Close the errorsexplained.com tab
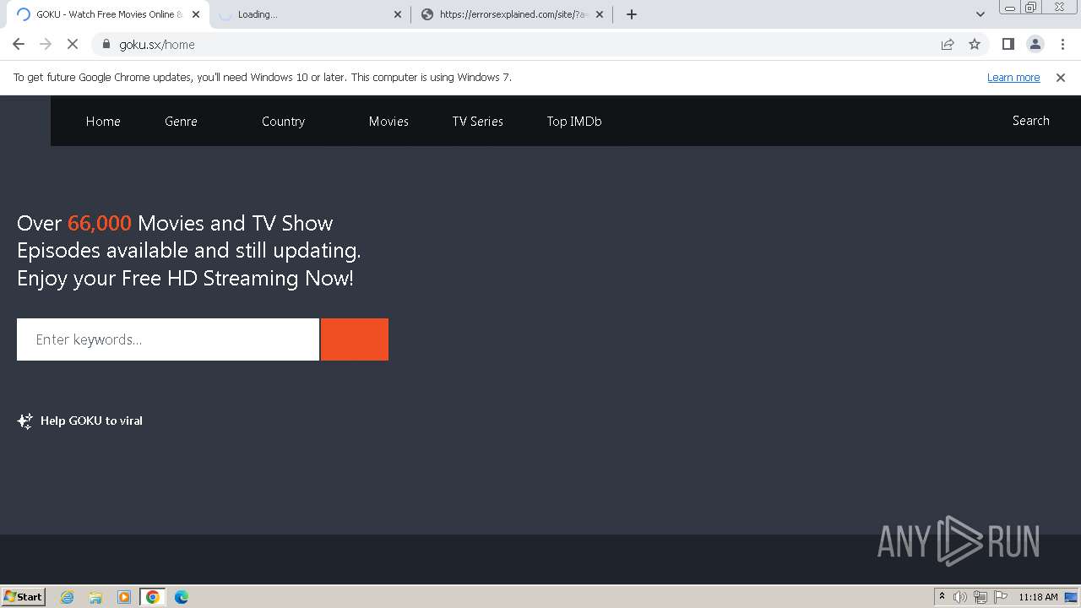Screen dimensions: 1081x608 (600, 14)
